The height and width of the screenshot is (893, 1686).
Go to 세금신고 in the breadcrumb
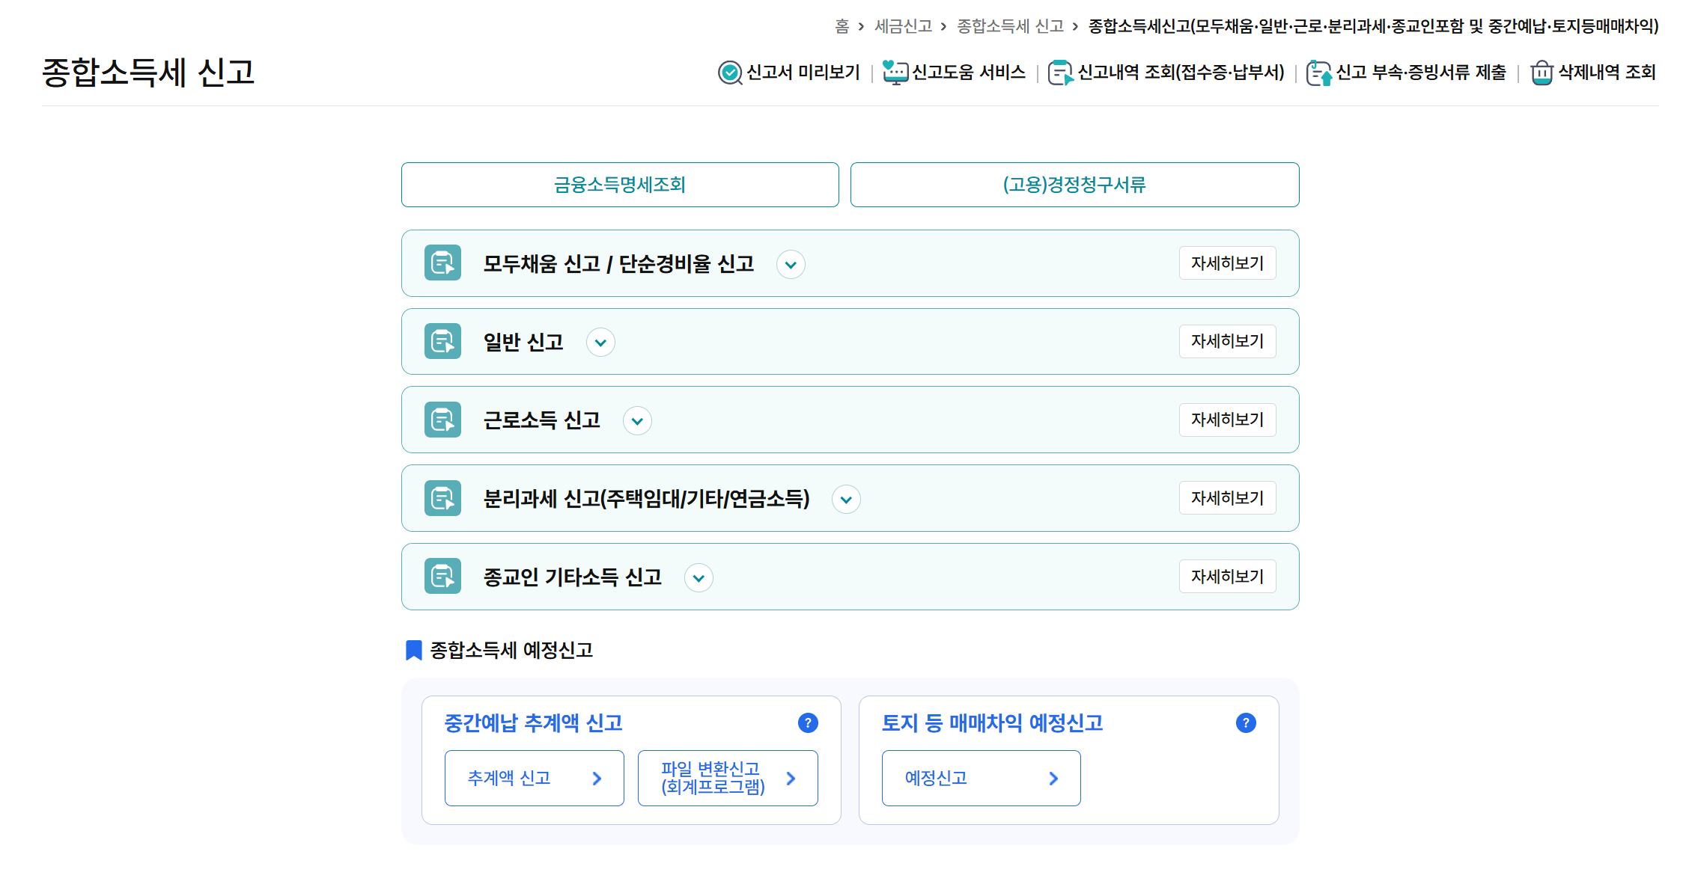(903, 27)
